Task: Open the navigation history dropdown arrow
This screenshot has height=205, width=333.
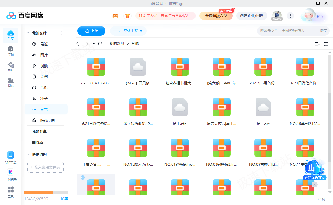Action: click(x=94, y=44)
